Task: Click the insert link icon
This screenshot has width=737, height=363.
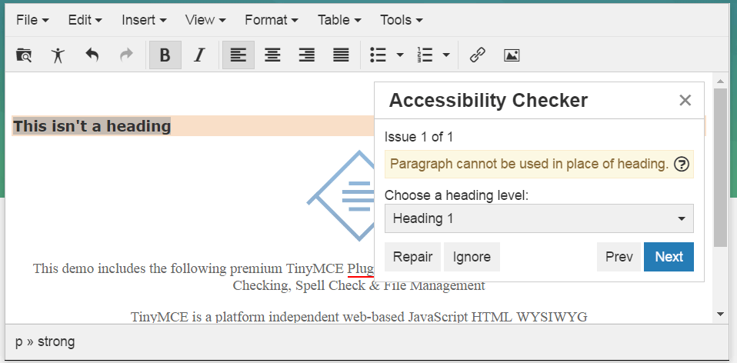Action: pos(477,55)
